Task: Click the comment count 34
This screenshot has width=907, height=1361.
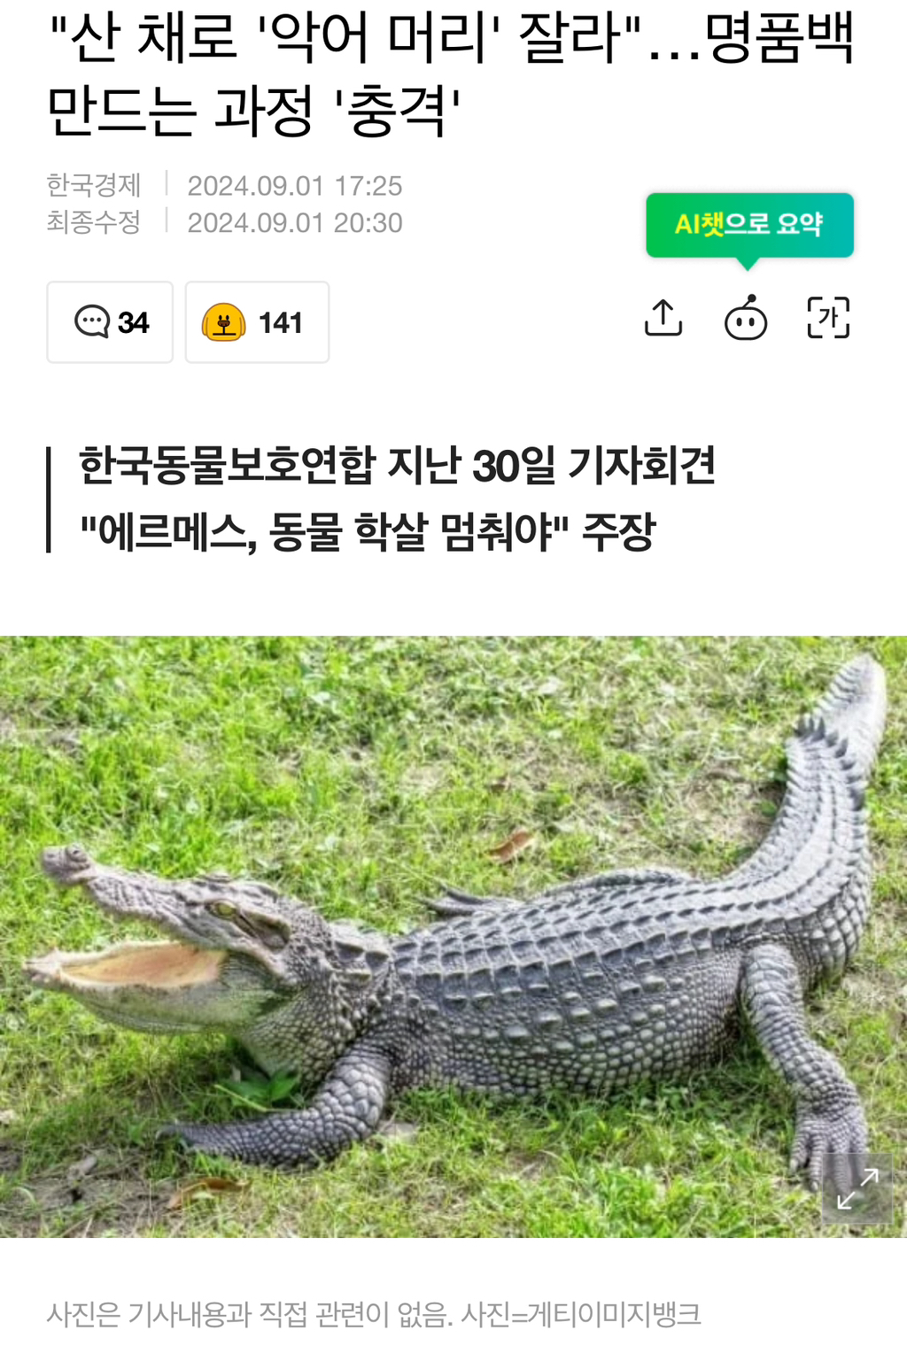Action: (134, 322)
